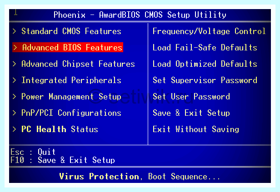The image size is (280, 192).
Task: Click arrow beside Standard CMOS Features
Action: click(15, 31)
